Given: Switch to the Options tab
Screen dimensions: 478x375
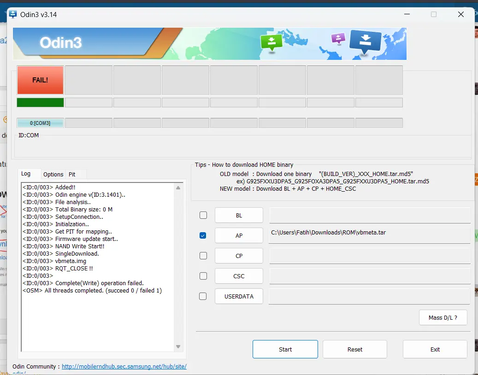Looking at the screenshot, I should click(53, 174).
